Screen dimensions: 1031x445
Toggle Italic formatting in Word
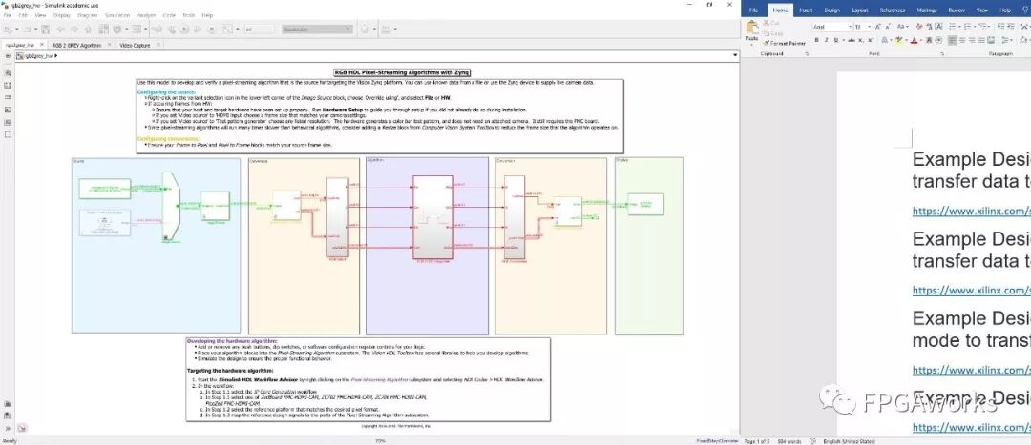click(828, 40)
